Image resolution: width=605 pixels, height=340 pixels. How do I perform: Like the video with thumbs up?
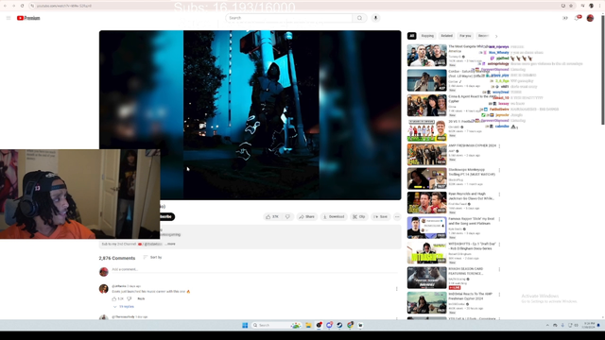[272, 216]
